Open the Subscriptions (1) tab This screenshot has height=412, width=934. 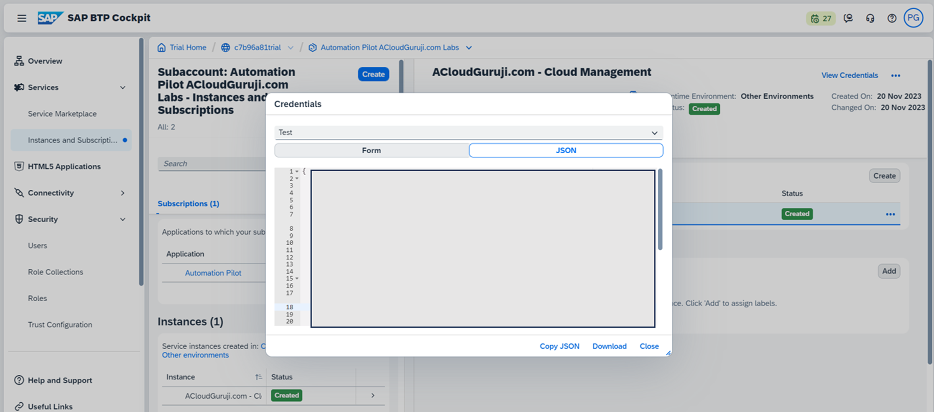188,204
